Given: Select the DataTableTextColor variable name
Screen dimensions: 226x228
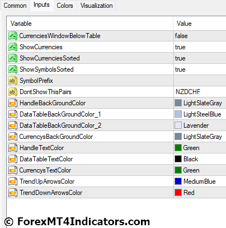Looking at the screenshot, I should [46, 159].
